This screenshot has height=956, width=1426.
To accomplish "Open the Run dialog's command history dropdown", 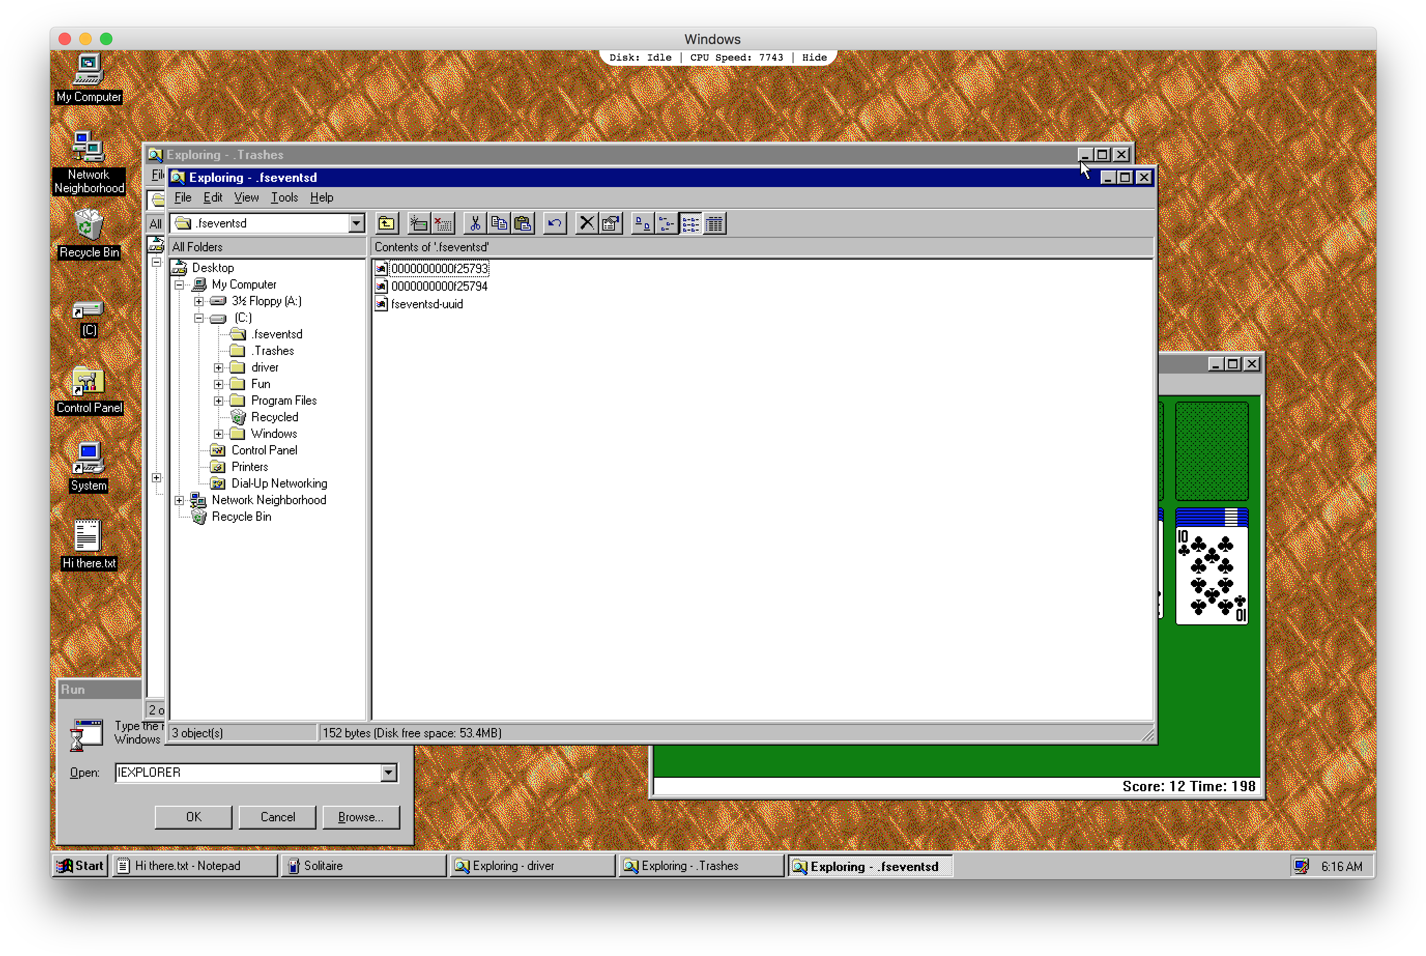I will pyautogui.click(x=389, y=773).
